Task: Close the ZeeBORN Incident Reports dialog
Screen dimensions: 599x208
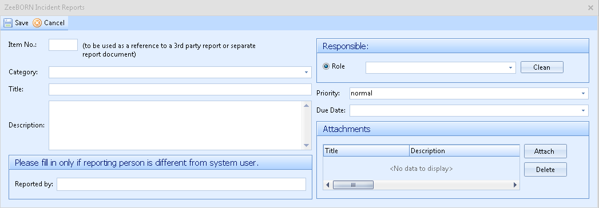Action: tap(590, 7)
